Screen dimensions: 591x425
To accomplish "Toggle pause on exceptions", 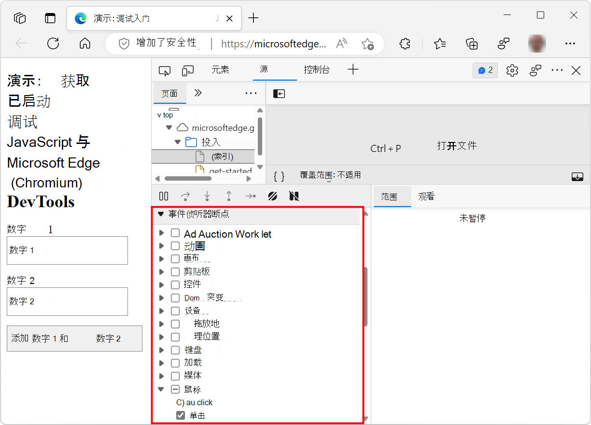I will (x=294, y=196).
